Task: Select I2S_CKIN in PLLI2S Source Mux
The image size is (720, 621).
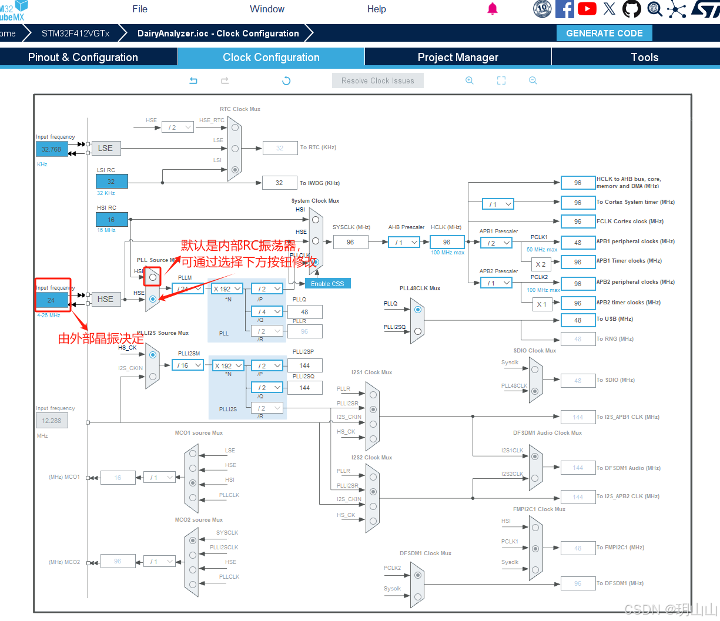Action: [153, 377]
